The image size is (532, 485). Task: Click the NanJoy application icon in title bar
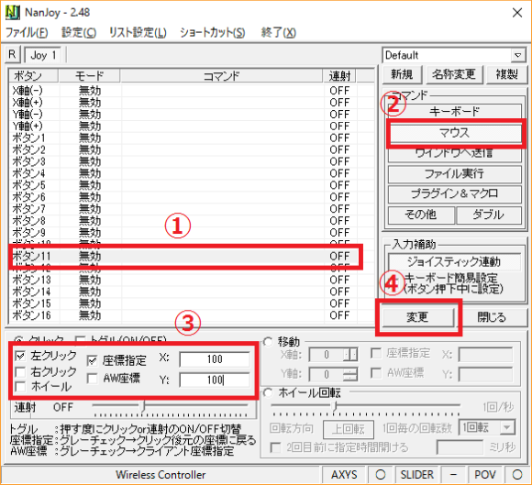(12, 13)
